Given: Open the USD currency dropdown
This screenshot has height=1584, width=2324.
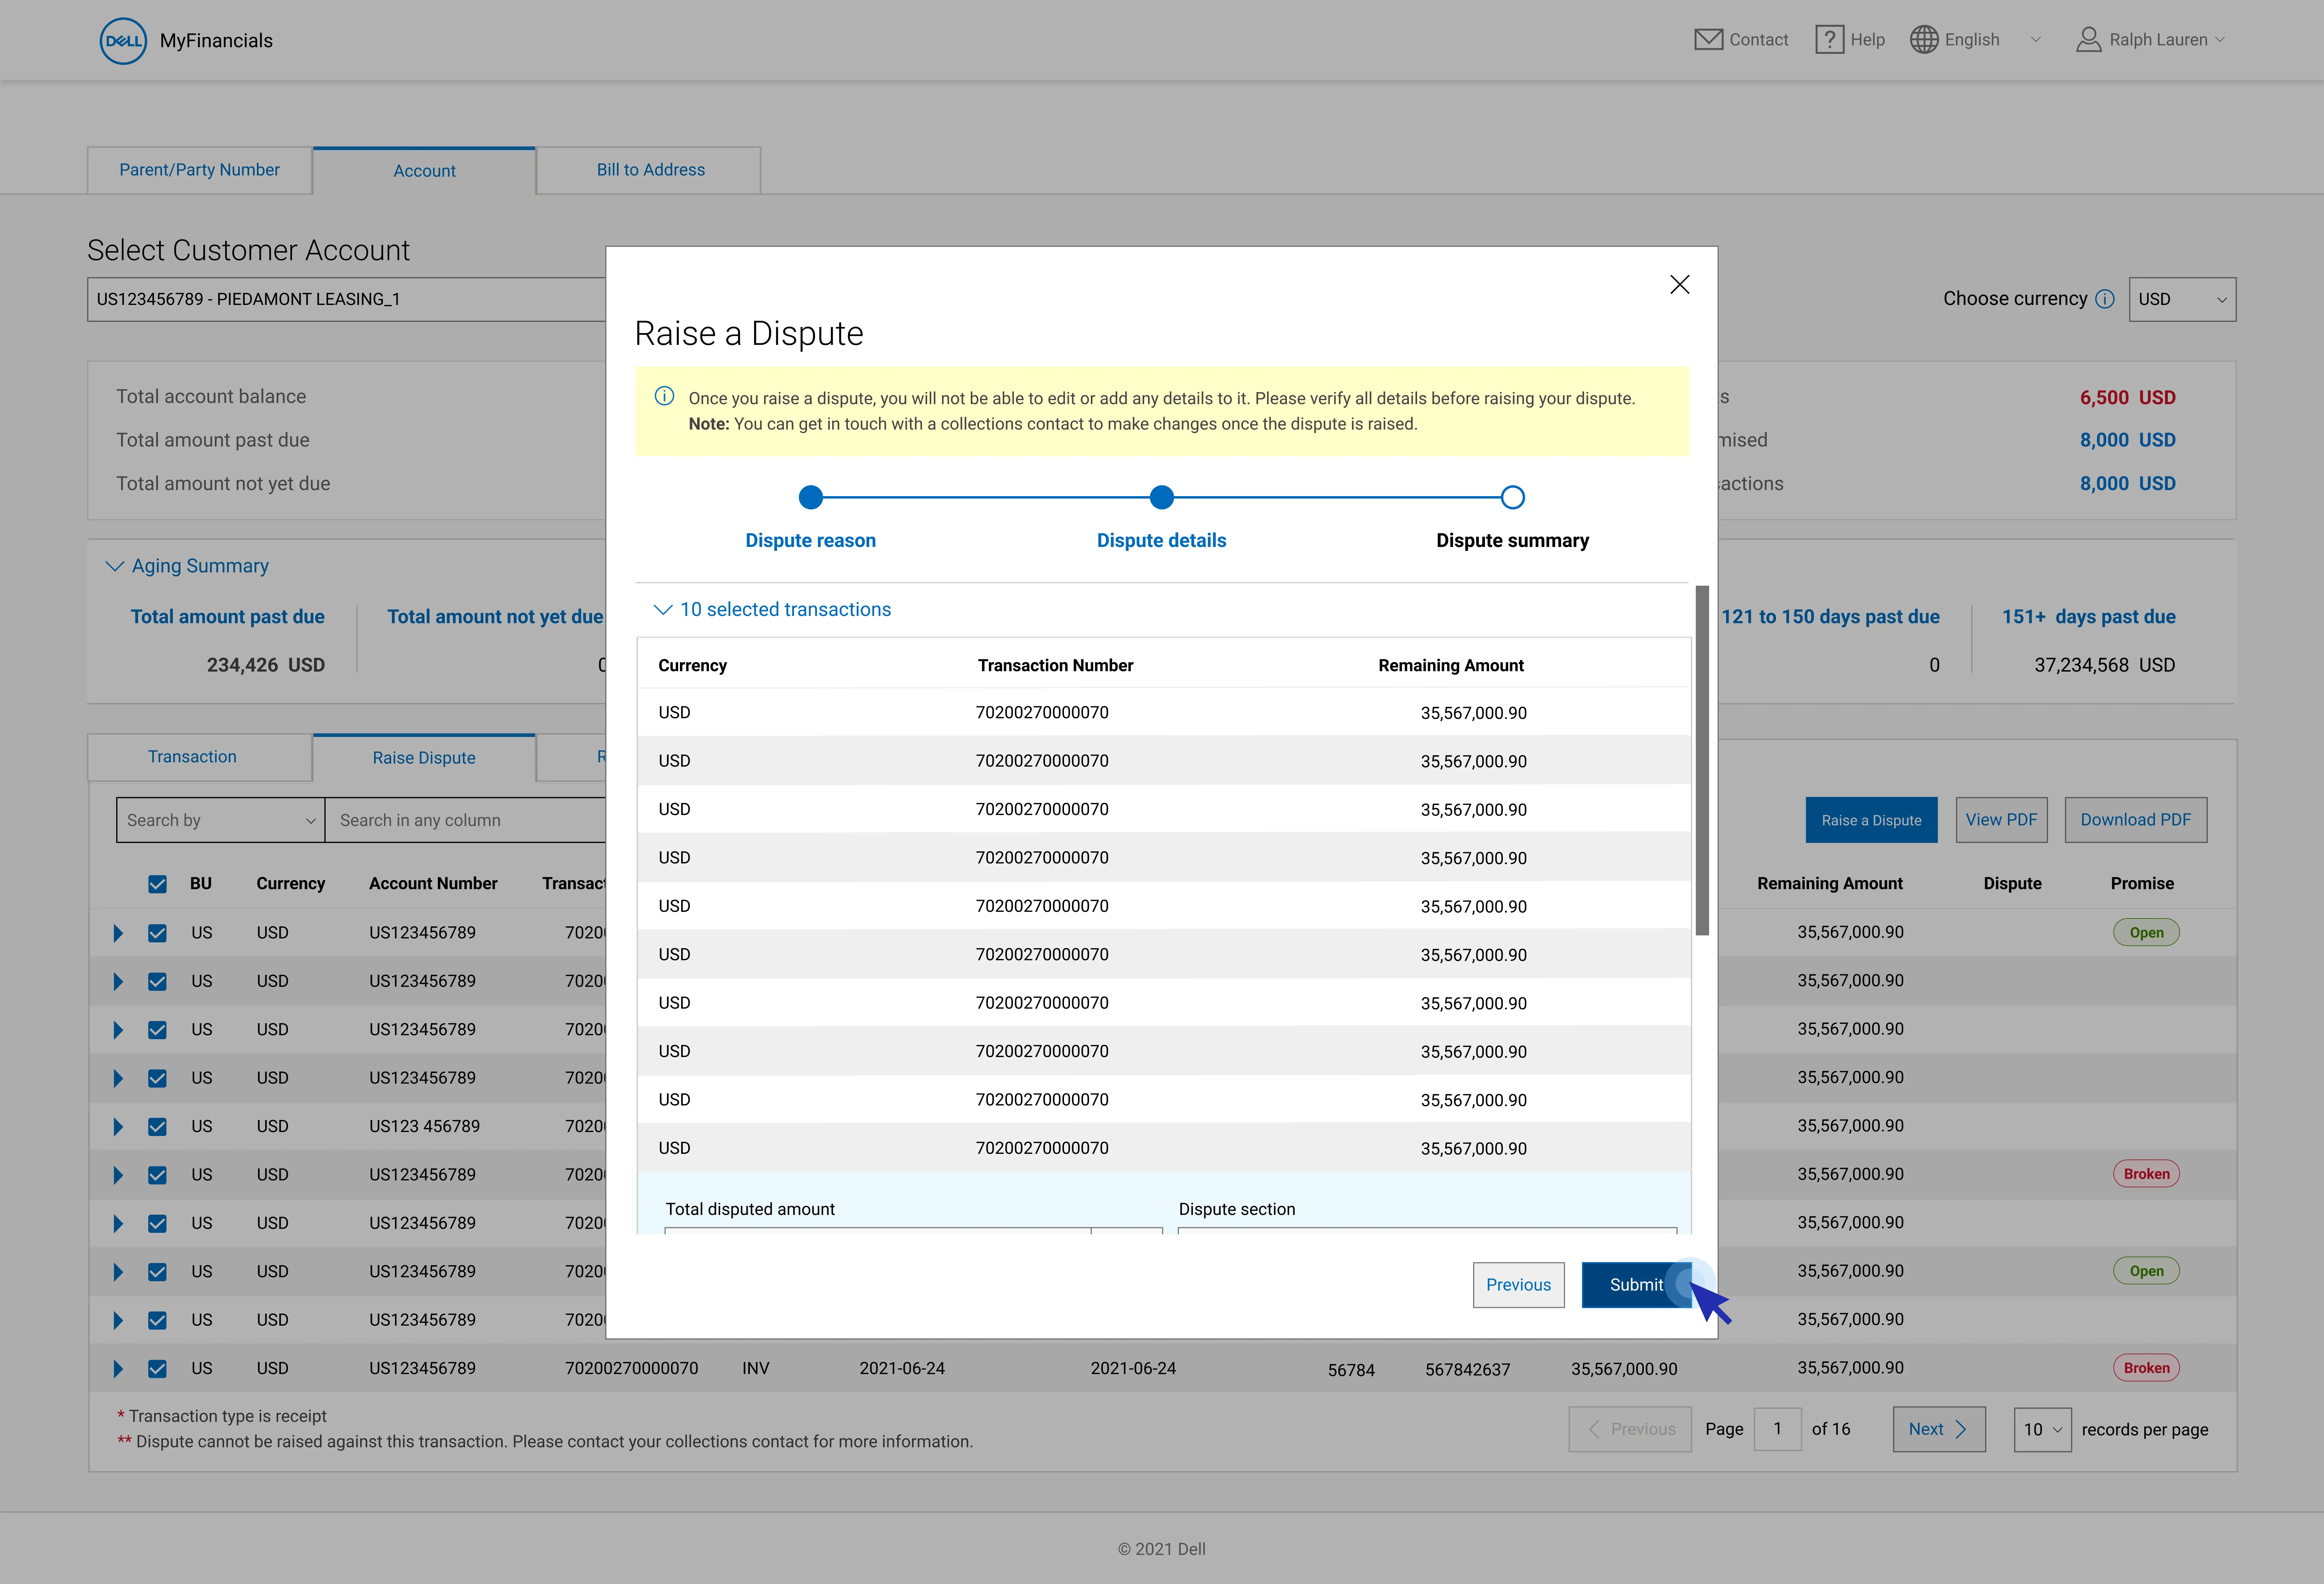Looking at the screenshot, I should click(x=2182, y=299).
